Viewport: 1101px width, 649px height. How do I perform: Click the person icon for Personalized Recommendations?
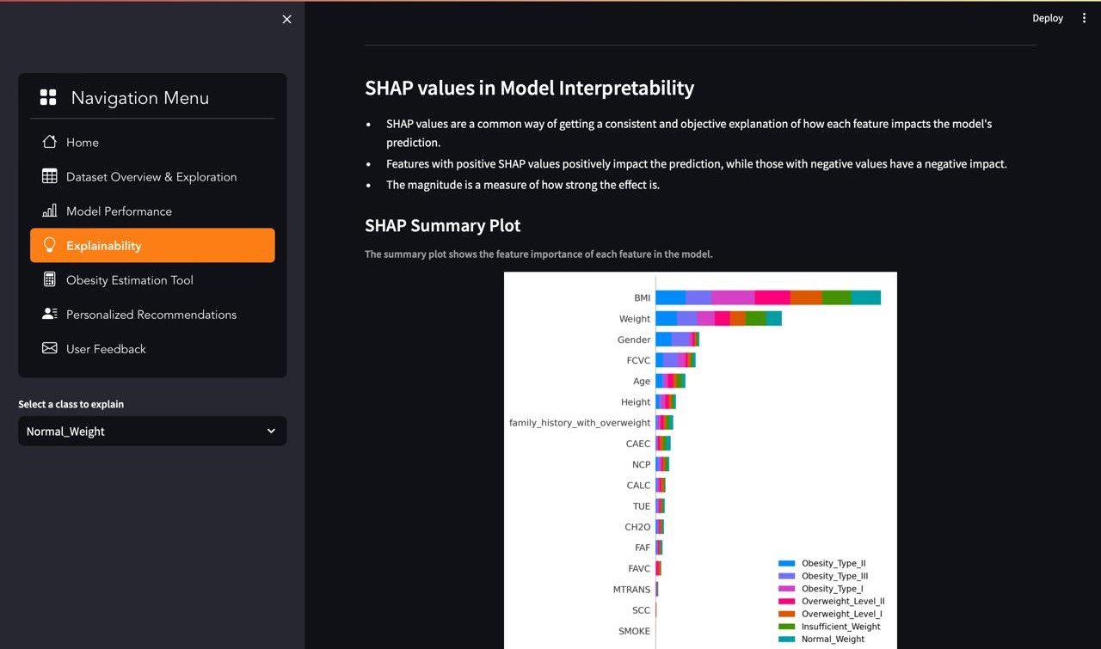[x=50, y=314]
